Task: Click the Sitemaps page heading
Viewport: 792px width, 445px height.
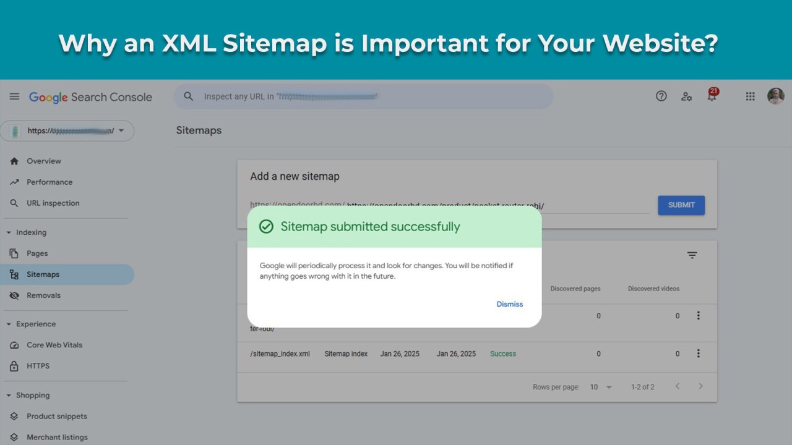Action: tap(199, 130)
